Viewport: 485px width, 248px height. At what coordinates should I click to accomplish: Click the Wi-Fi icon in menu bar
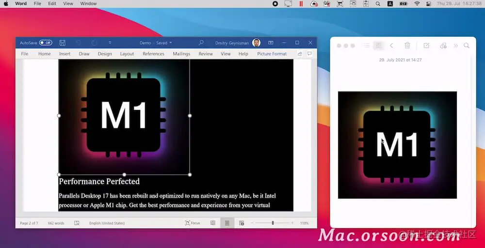[x=417, y=4]
